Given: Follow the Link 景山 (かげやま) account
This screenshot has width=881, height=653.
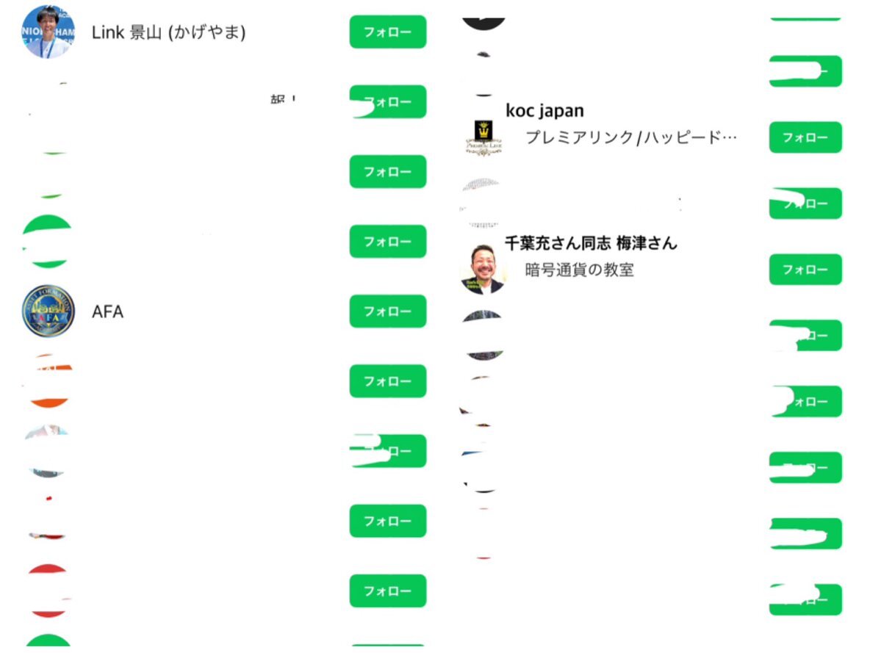Looking at the screenshot, I should 388,32.
